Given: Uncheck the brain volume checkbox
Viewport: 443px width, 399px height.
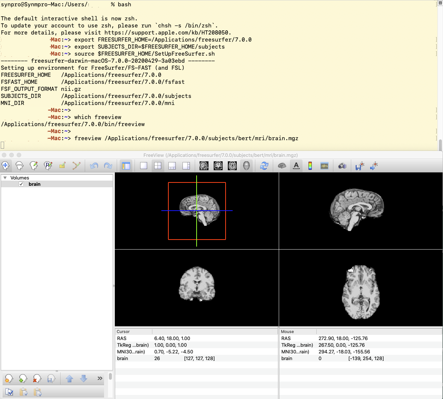Looking at the screenshot, I should pyautogui.click(x=21, y=184).
